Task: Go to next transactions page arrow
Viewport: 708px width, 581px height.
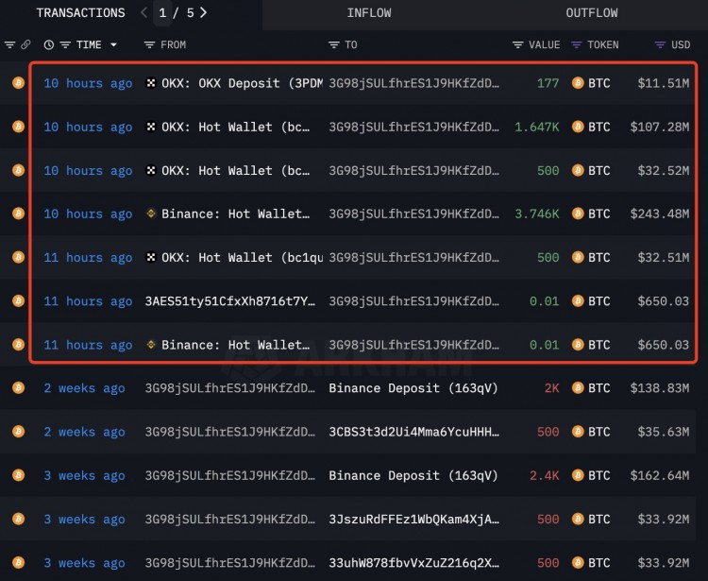Action: [204, 12]
